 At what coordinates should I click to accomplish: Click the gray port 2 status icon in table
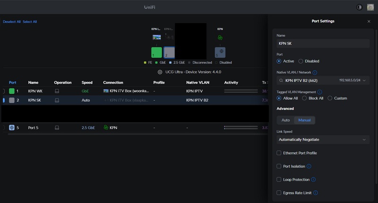11,100
